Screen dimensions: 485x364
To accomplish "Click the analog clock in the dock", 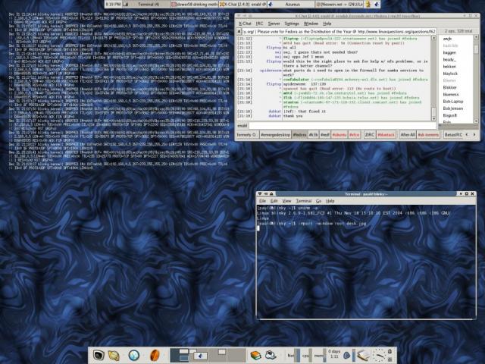I will click(379, 355).
